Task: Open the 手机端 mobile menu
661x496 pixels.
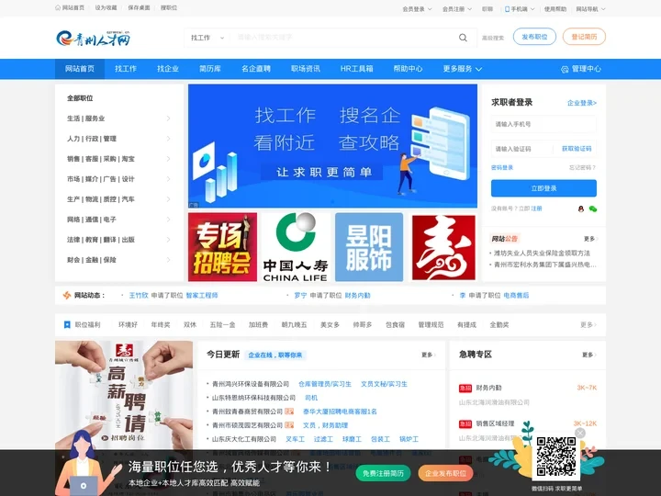Action: pos(520,9)
